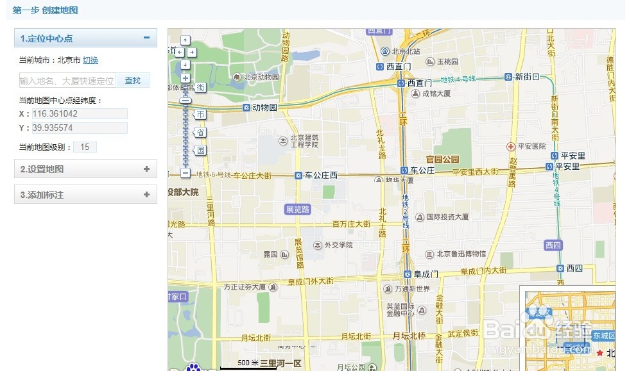The height and width of the screenshot is (371, 629).
Task: Click the 展览路 purple area label
Action: 298,210
